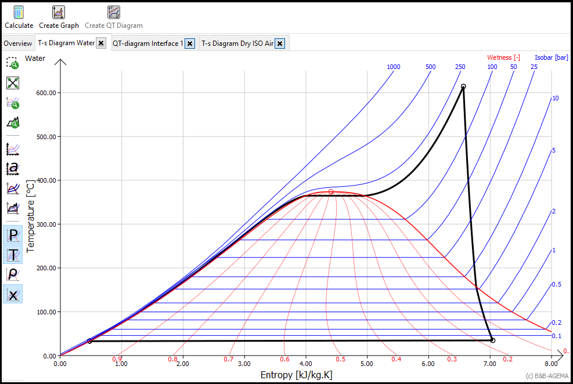573x384 pixels.
Task: Close the QT-diagram Interface 1 tab
Action: point(189,44)
